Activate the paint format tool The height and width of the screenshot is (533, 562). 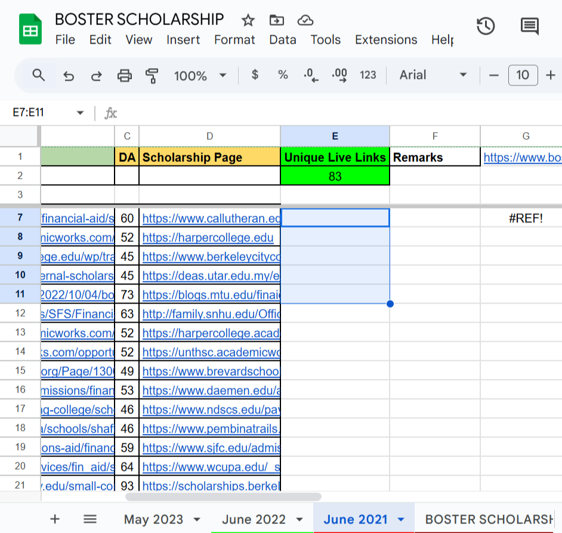point(152,75)
